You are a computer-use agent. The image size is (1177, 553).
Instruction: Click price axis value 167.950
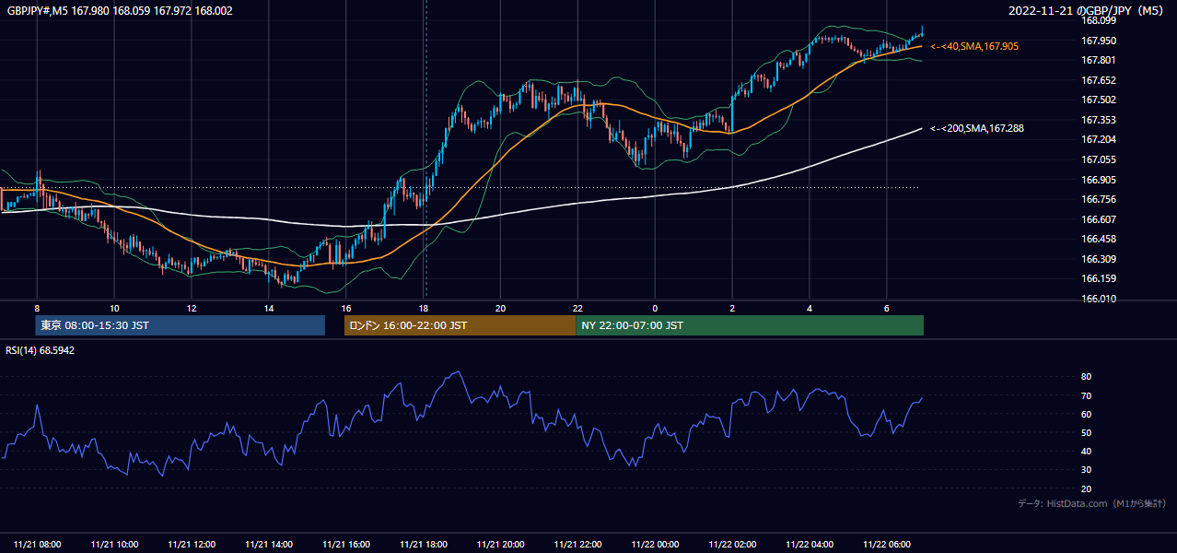pos(1099,41)
